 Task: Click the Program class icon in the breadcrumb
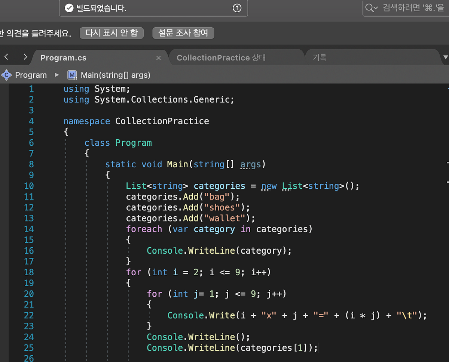[x=6, y=75]
